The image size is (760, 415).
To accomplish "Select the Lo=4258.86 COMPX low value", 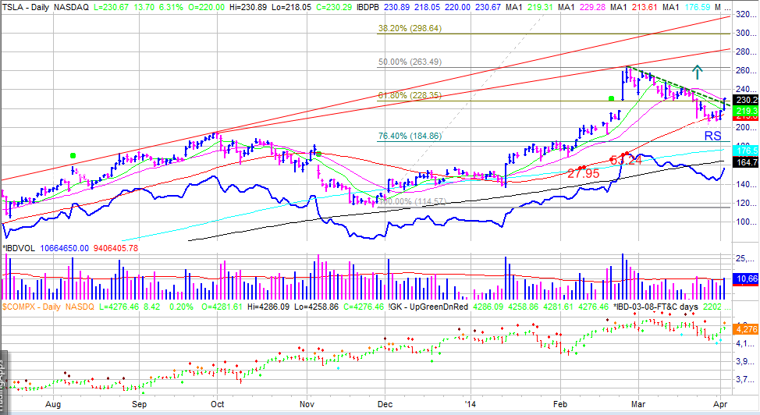I will (x=317, y=307).
